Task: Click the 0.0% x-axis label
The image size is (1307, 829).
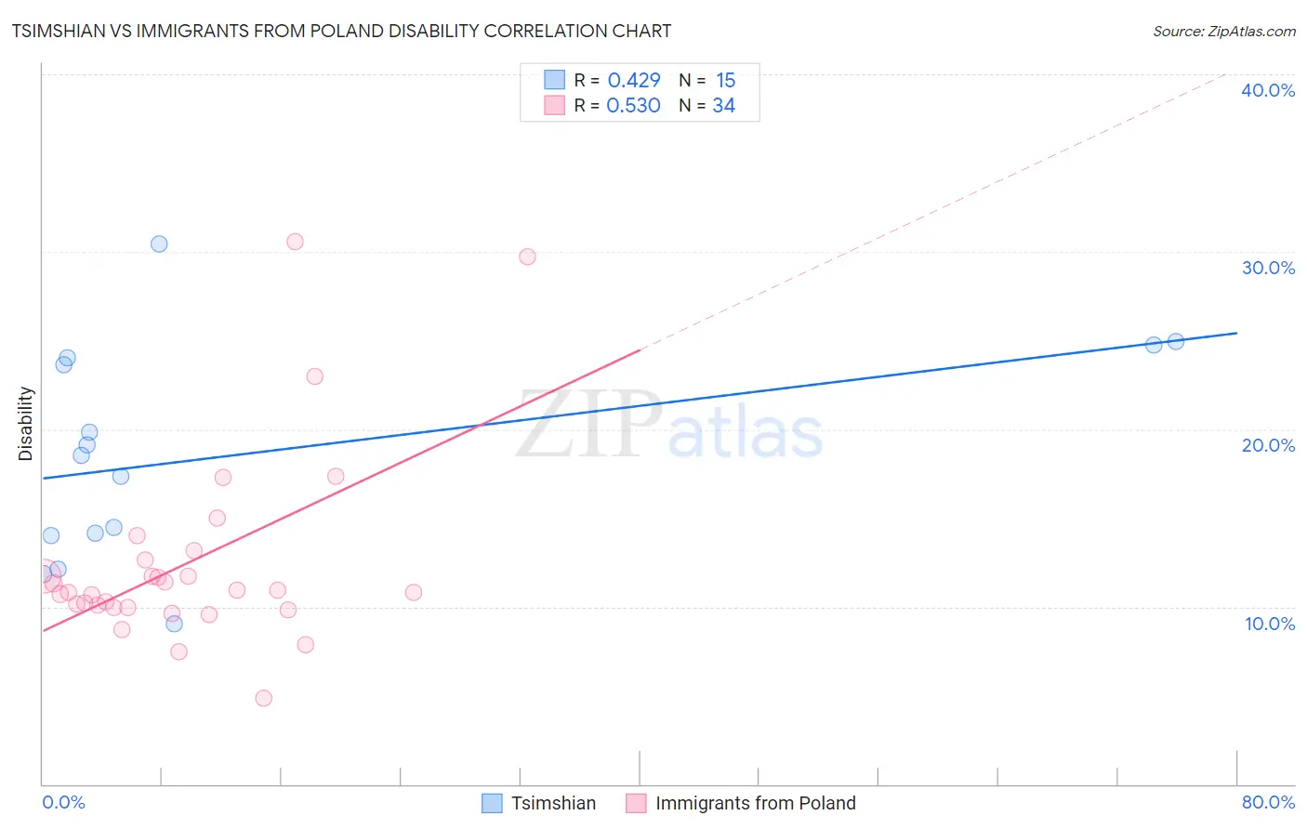Action: 63,802
